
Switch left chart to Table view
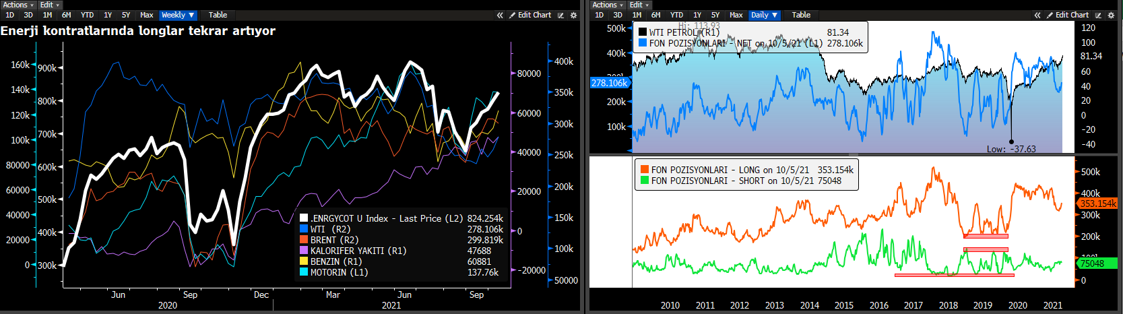[218, 15]
